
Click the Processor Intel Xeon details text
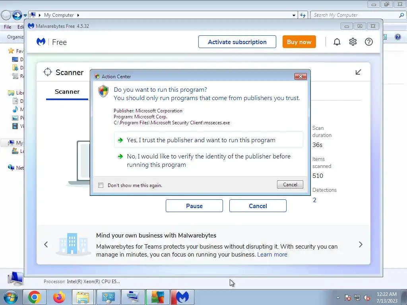82,282
